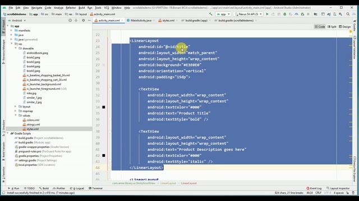Open the Refactor menu

point(71,8)
